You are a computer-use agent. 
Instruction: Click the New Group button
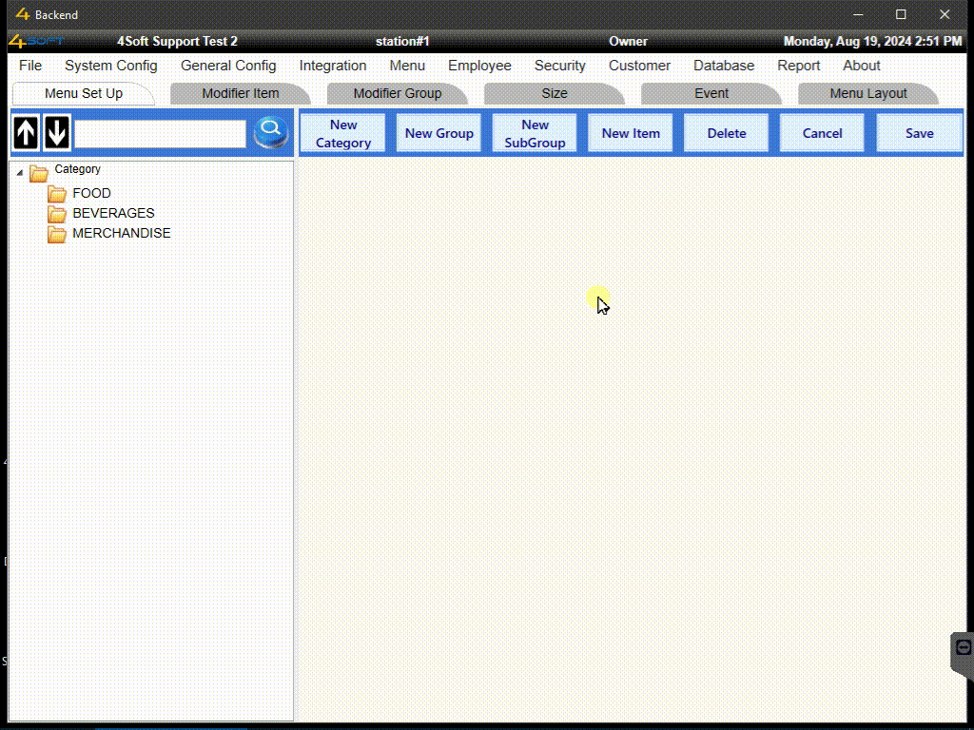(x=439, y=133)
